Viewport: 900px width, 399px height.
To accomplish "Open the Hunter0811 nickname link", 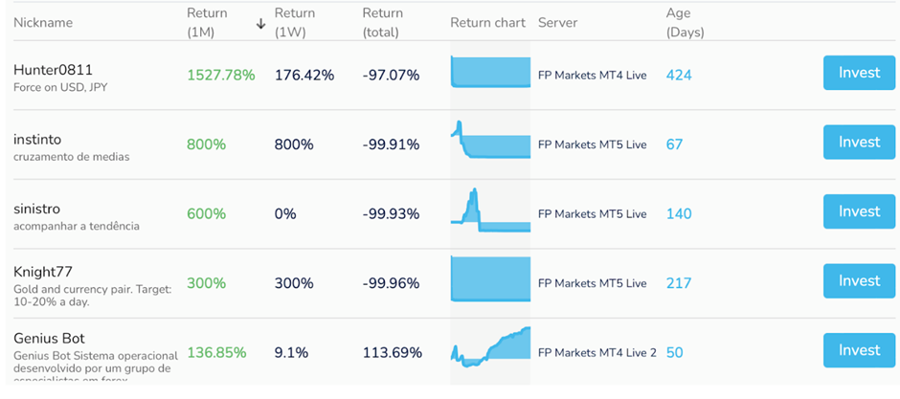I will pyautogui.click(x=53, y=70).
